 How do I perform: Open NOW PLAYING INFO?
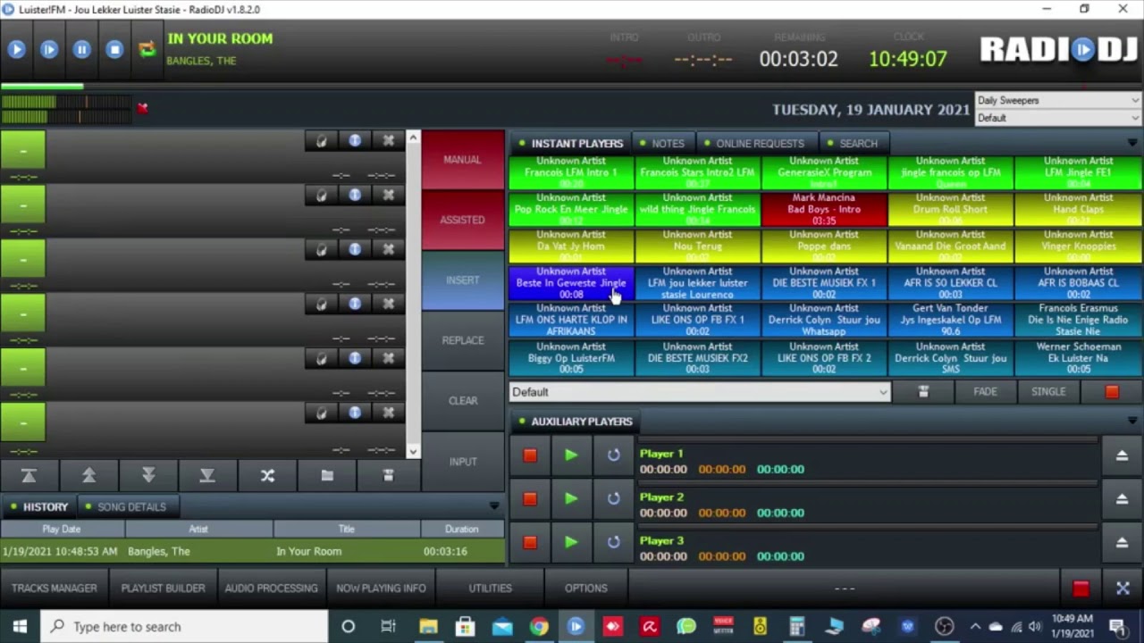(381, 589)
